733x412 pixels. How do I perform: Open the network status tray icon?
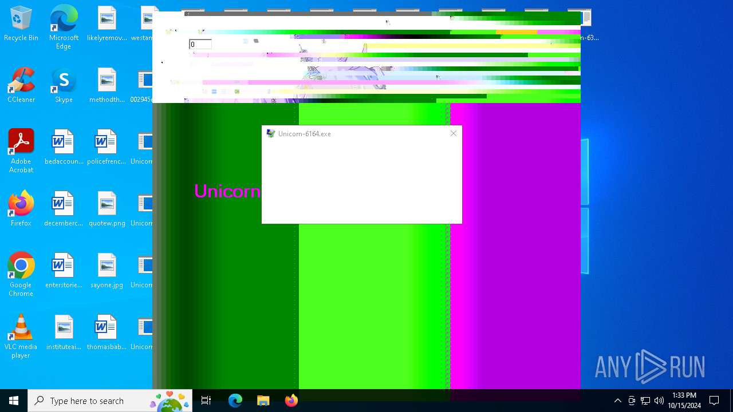pyautogui.click(x=645, y=401)
